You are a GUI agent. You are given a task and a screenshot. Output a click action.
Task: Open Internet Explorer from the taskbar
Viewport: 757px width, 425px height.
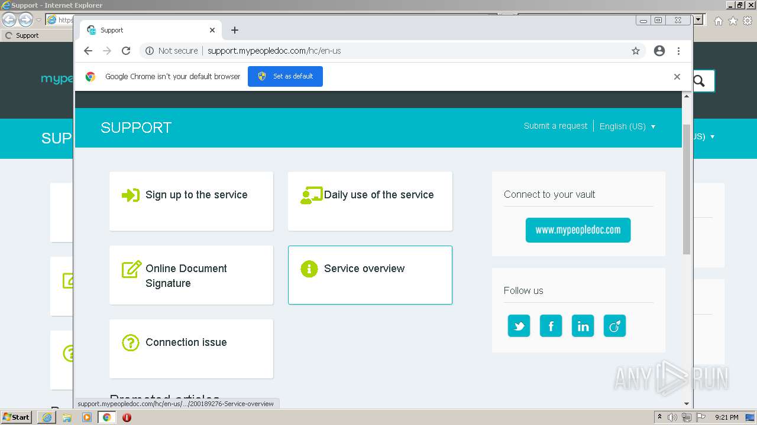pos(47,417)
